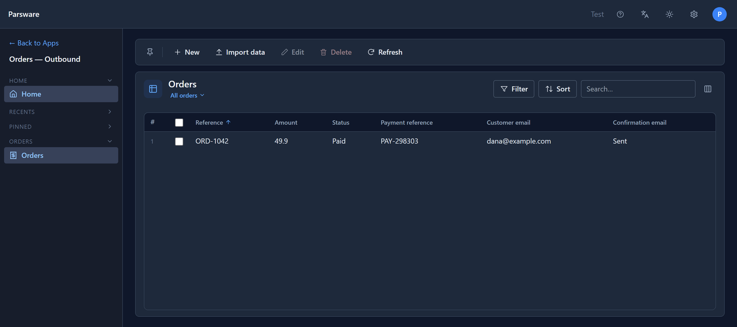Click the Parsware logo text

24,14
